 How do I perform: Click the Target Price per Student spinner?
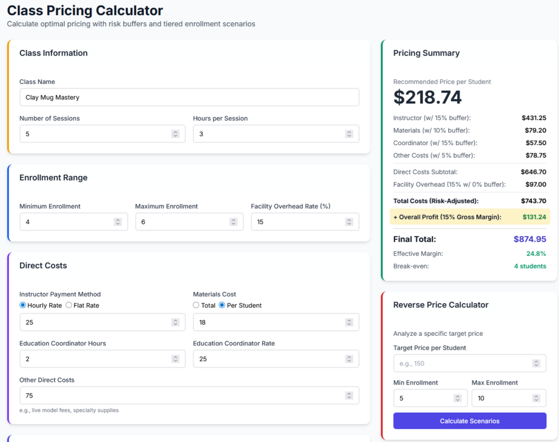point(536,364)
